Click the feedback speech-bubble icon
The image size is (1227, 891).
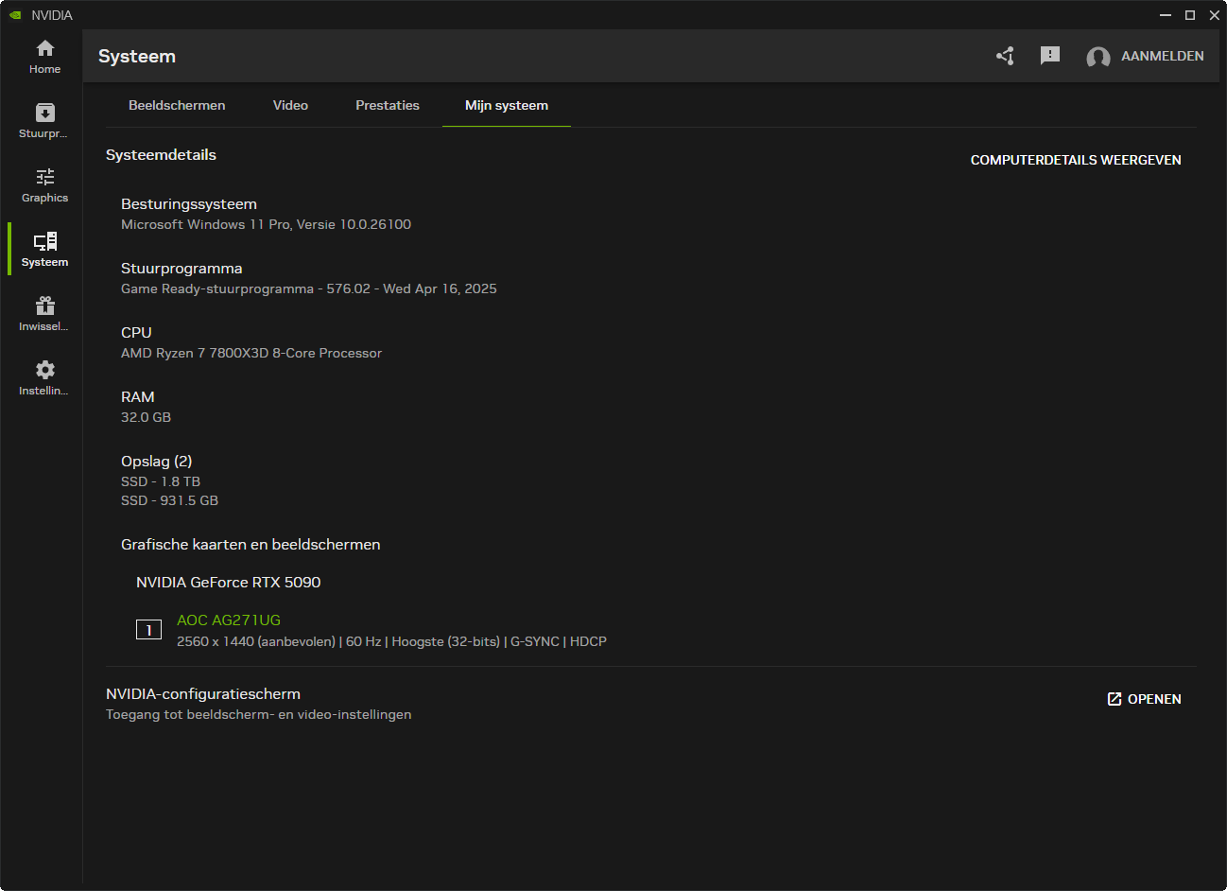tap(1049, 56)
